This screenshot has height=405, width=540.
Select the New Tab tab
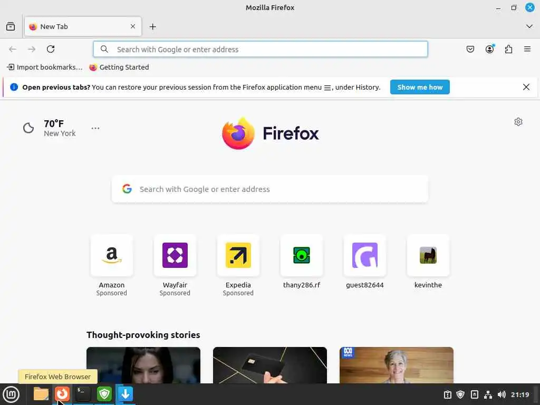[x=83, y=26]
